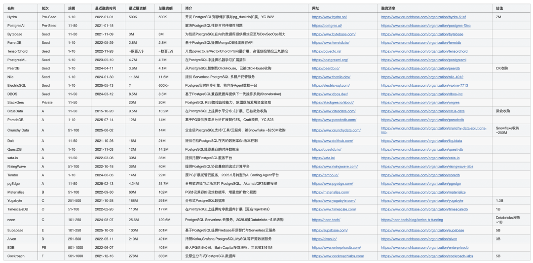The width and height of the screenshot is (533, 263).
Task: Select the ElectricSQL name cell
Action: [x=20, y=86]
